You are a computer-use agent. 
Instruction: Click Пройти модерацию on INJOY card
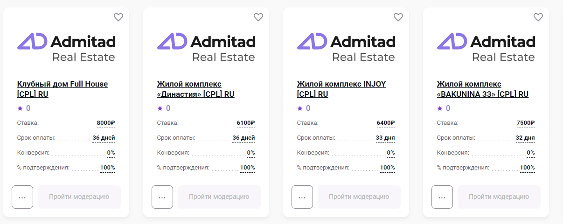tap(359, 197)
